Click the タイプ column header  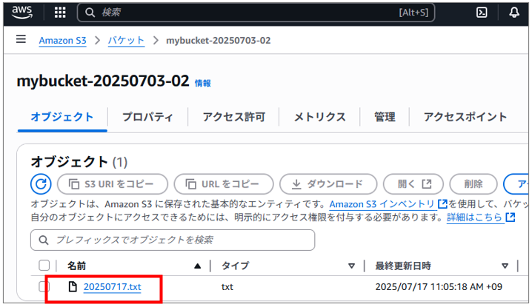[x=235, y=266]
